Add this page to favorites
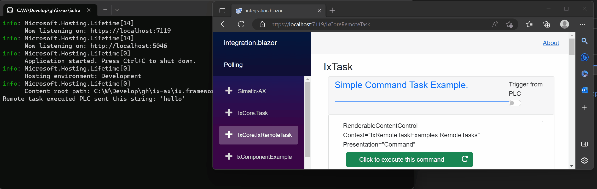Image resolution: width=597 pixels, height=189 pixels. point(509,24)
